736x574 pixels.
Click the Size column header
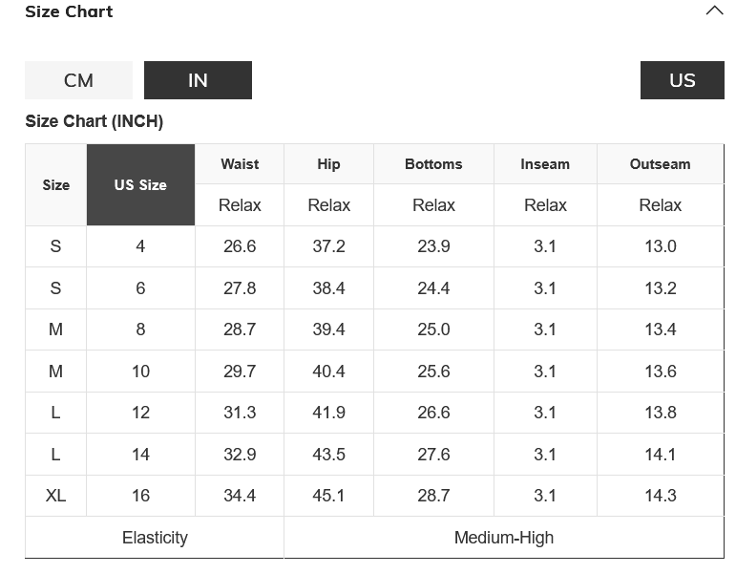(x=56, y=185)
